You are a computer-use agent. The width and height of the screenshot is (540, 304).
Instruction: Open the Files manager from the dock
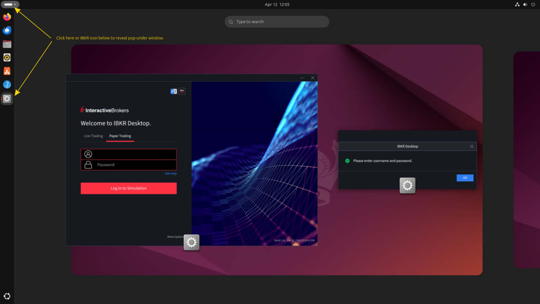(7, 44)
